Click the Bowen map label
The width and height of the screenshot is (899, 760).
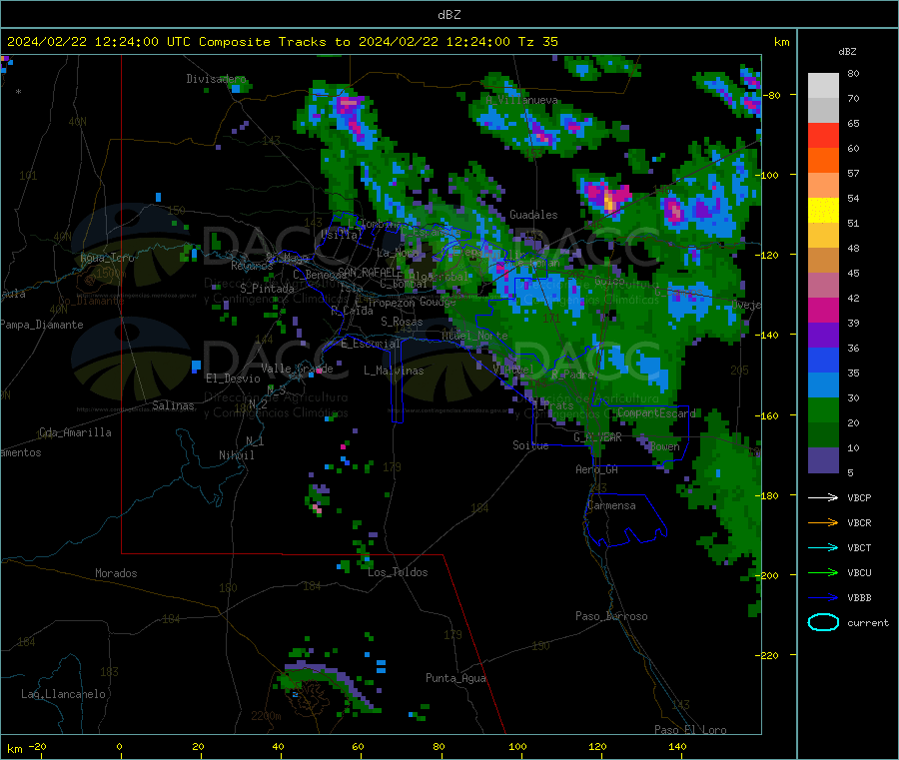pyautogui.click(x=664, y=446)
